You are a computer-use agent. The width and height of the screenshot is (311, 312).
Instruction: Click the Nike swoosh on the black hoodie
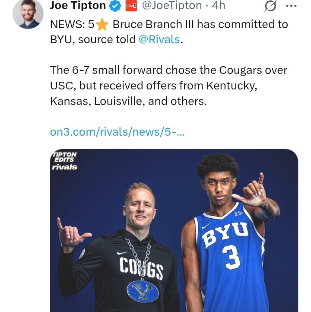tap(122, 253)
